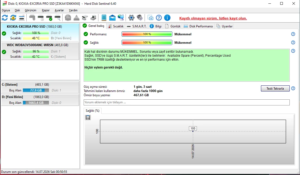Switch to the Sıcaklık tab
Image resolution: width=300 pixels, height=175 pixels.
[x=116, y=26]
